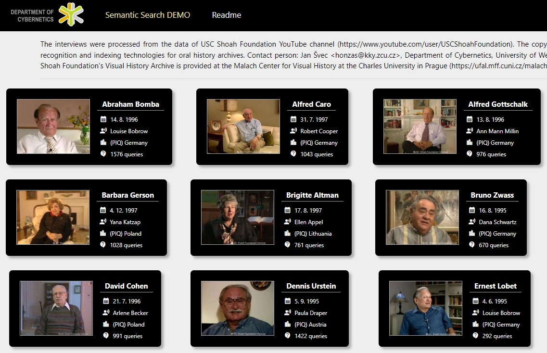547x353 pixels.
Task: Open Alfred Caro's interview thumbnail
Action: click(243, 126)
